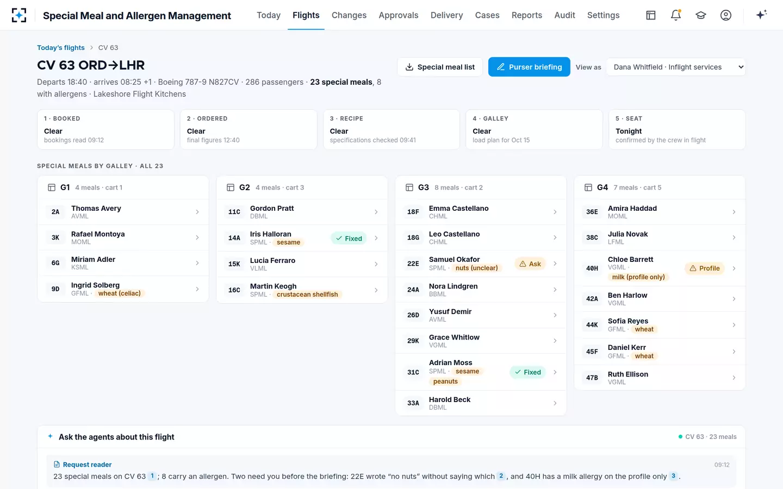Click the Fixed badge on Iris Halloran
Image resolution: width=783 pixels, height=489 pixels.
349,238
